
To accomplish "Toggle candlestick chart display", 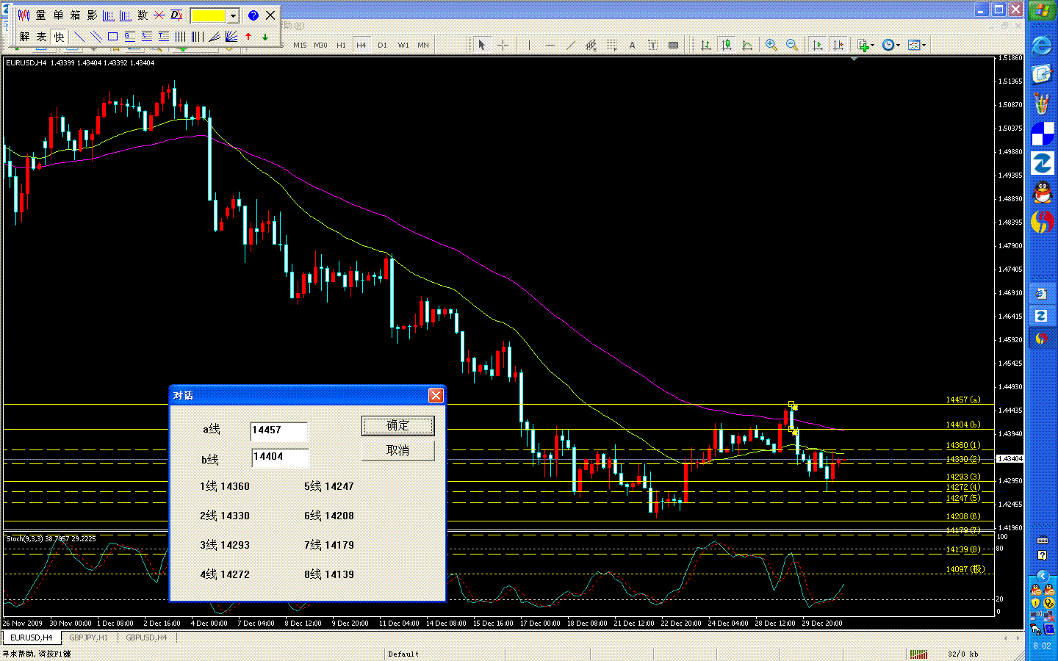I will coord(727,45).
